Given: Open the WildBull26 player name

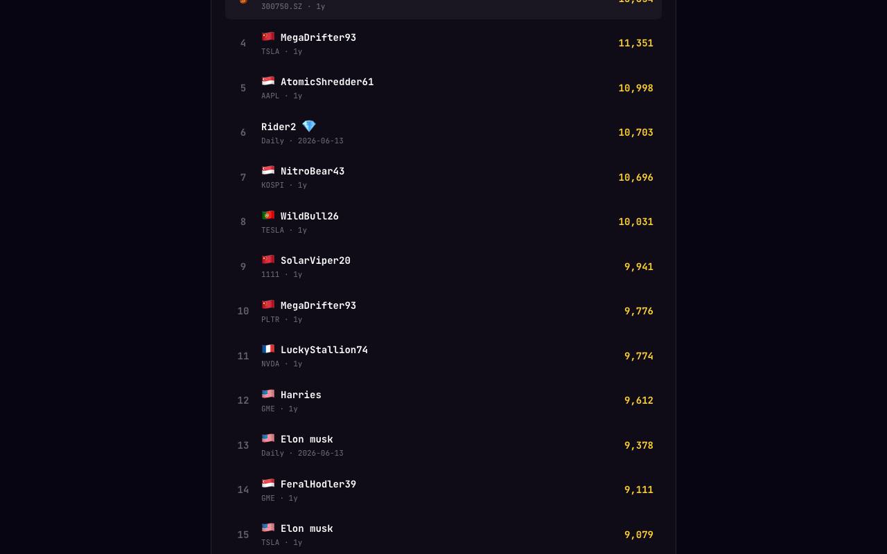Looking at the screenshot, I should click(310, 216).
